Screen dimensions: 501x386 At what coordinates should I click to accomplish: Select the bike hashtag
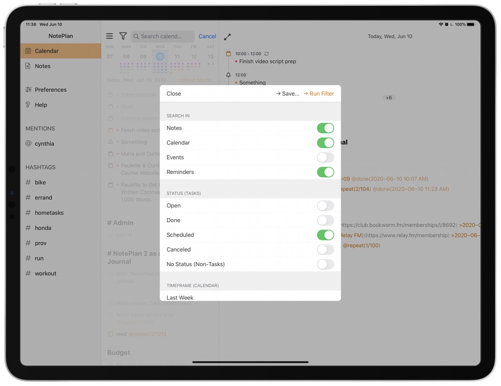click(61, 182)
